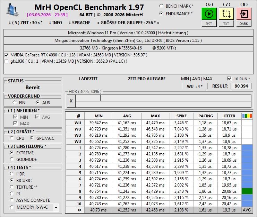Click the green color cell in row 8
Viewport: 257px width, 217px height.
(247, 191)
